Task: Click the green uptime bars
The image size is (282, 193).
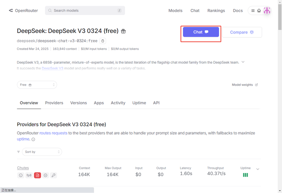Action: coord(246,175)
